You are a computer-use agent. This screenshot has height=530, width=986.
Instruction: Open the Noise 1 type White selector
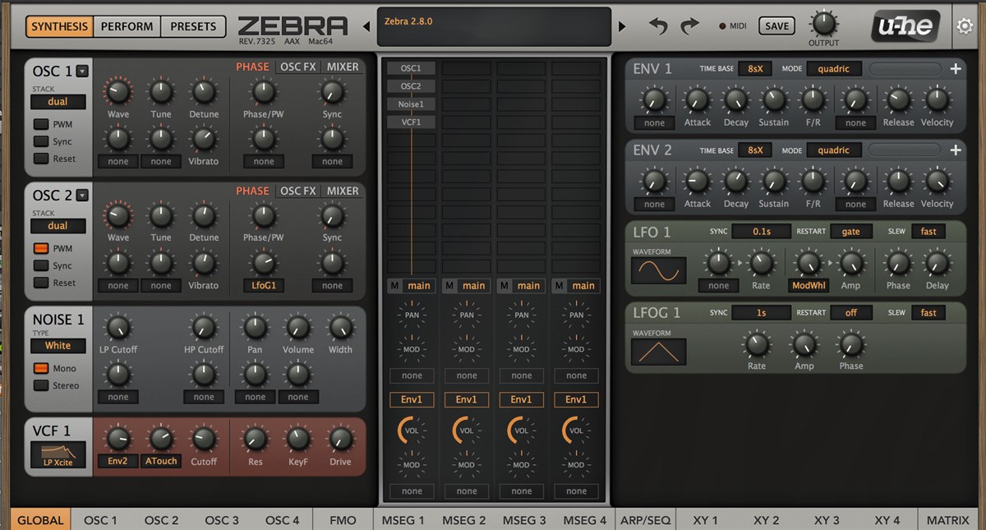click(x=58, y=346)
